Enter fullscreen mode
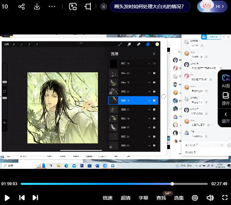 click(225, 197)
